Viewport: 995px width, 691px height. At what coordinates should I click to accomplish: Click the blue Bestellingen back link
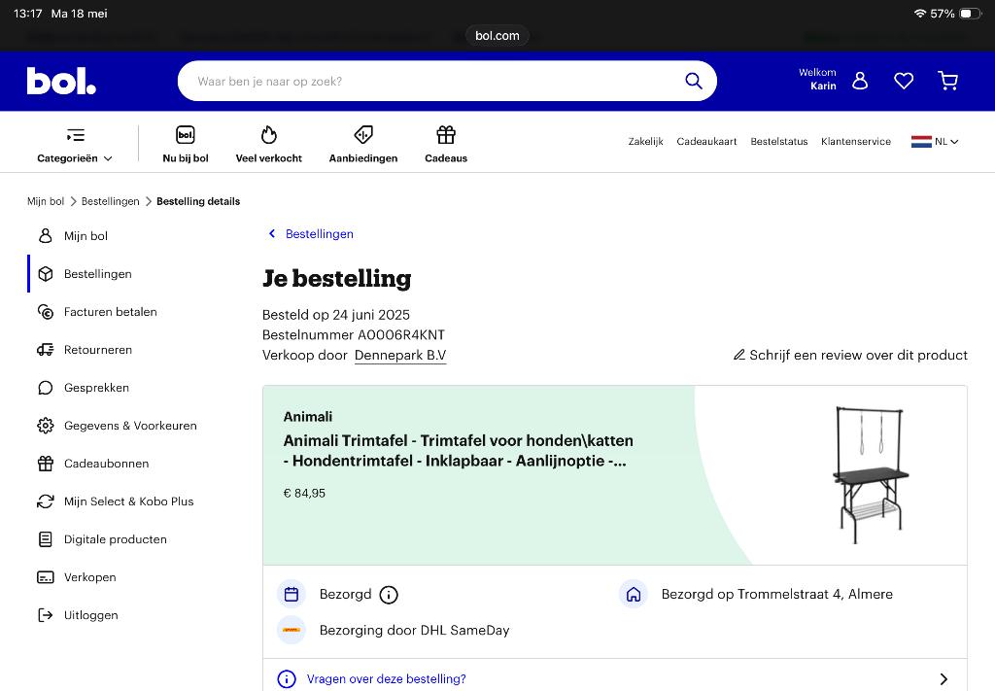pyautogui.click(x=319, y=233)
